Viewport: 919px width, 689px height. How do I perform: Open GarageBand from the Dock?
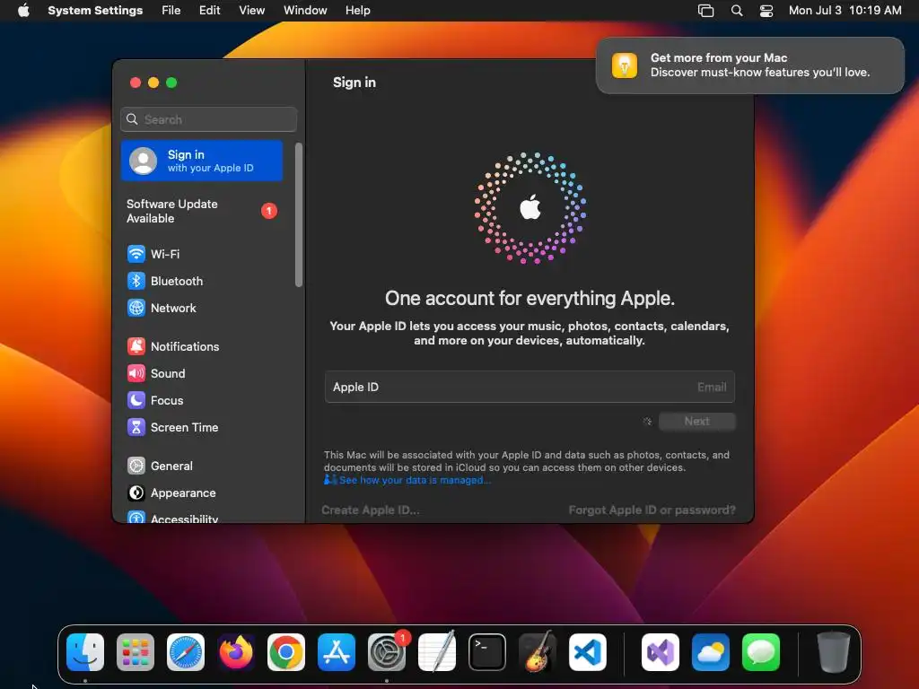538,652
